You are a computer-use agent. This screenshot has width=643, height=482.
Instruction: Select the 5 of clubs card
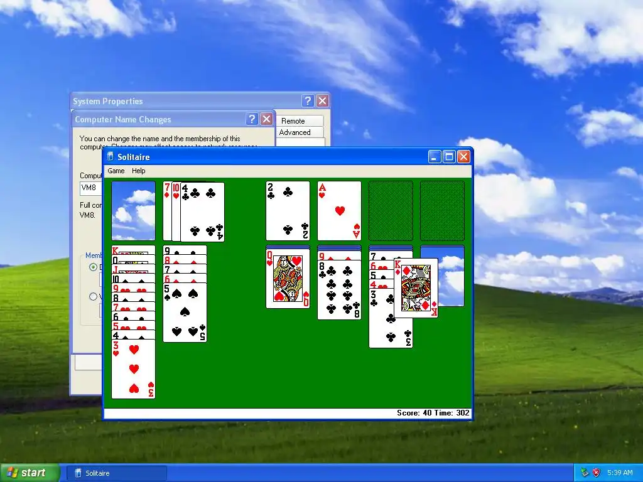tap(381, 274)
